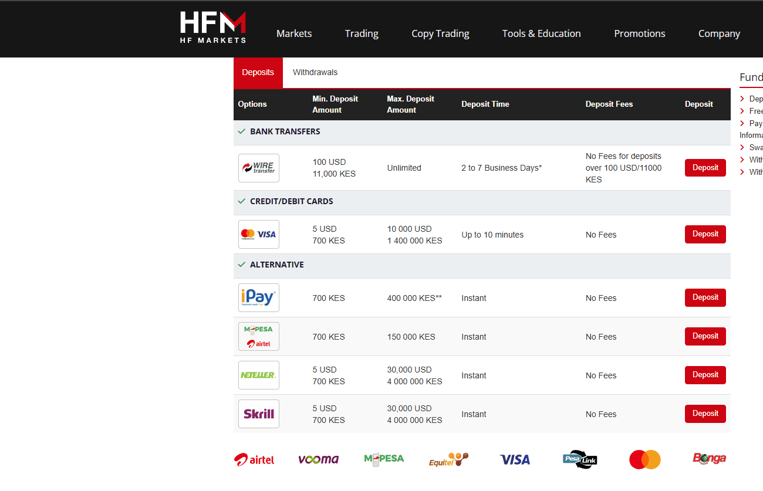Image resolution: width=763 pixels, height=491 pixels.
Task: Select the Wire Transfer payment icon
Action: coord(258,168)
